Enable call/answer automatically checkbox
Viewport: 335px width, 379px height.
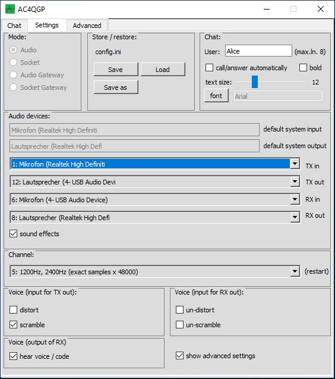click(x=209, y=67)
